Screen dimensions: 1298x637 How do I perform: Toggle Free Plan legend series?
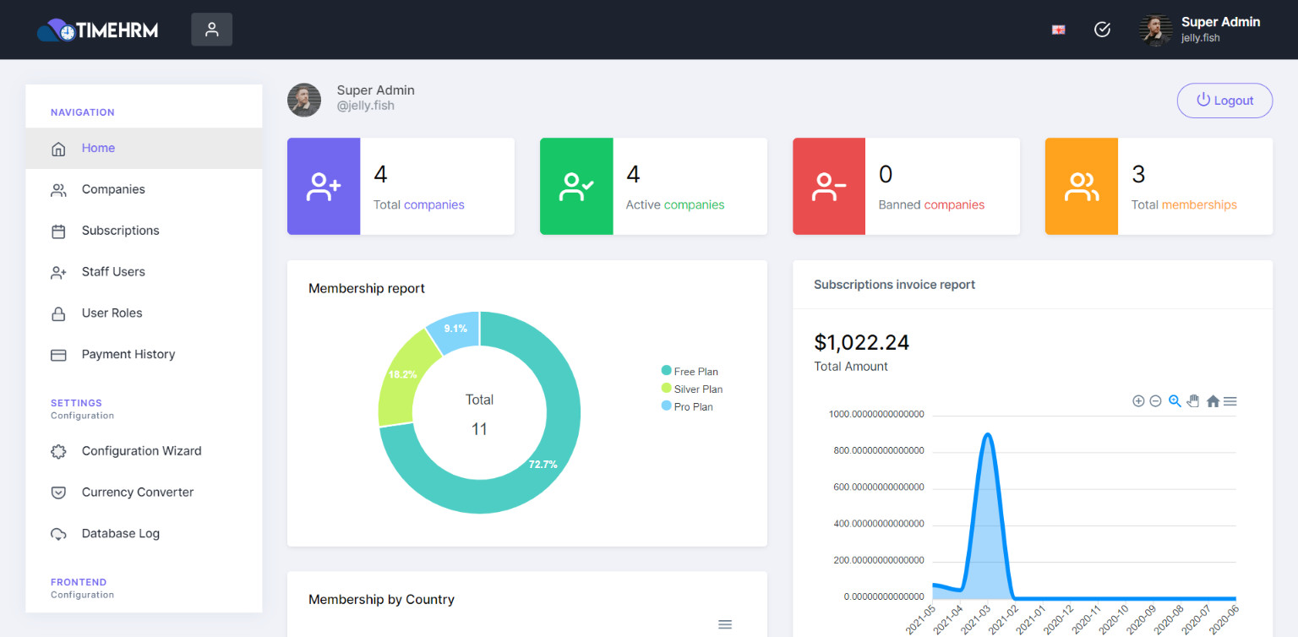point(690,371)
